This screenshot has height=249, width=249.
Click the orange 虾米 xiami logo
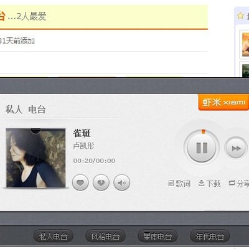coord(223,102)
